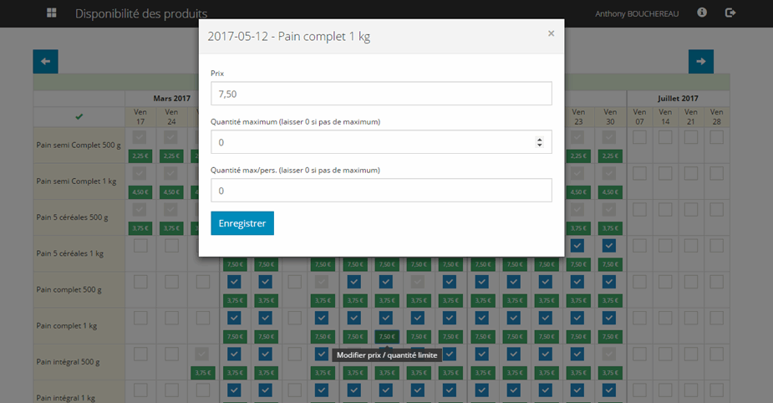Click 2,25 € price badge under Ven 17
Viewport: 773px width, 403px height.
point(140,156)
